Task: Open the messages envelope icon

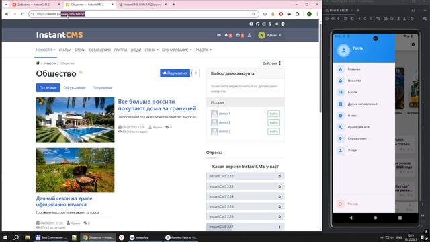Action: (x=219, y=35)
